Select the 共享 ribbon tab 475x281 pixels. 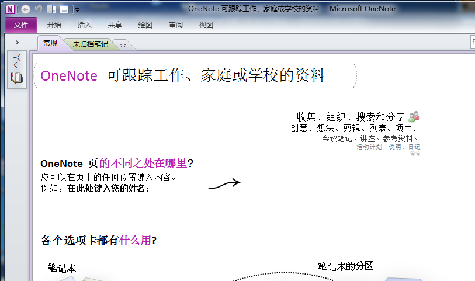click(x=115, y=25)
